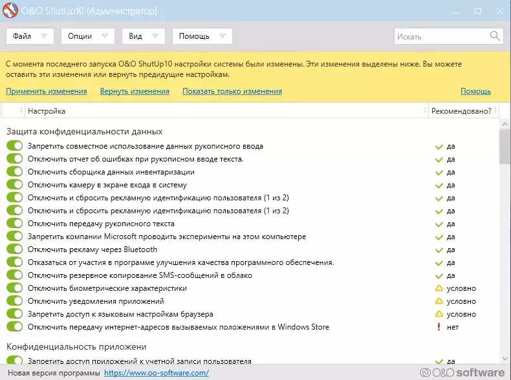The width and height of the screenshot is (511, 380).
Task: Toggle software quality improvement program switch
Action: (14, 262)
